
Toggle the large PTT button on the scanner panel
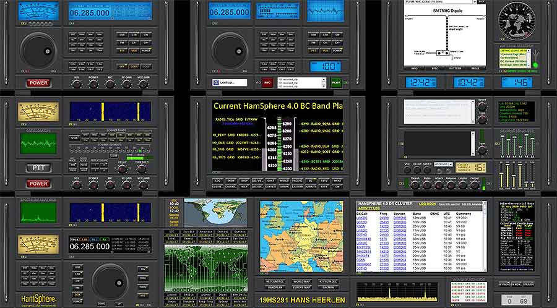click(38, 168)
